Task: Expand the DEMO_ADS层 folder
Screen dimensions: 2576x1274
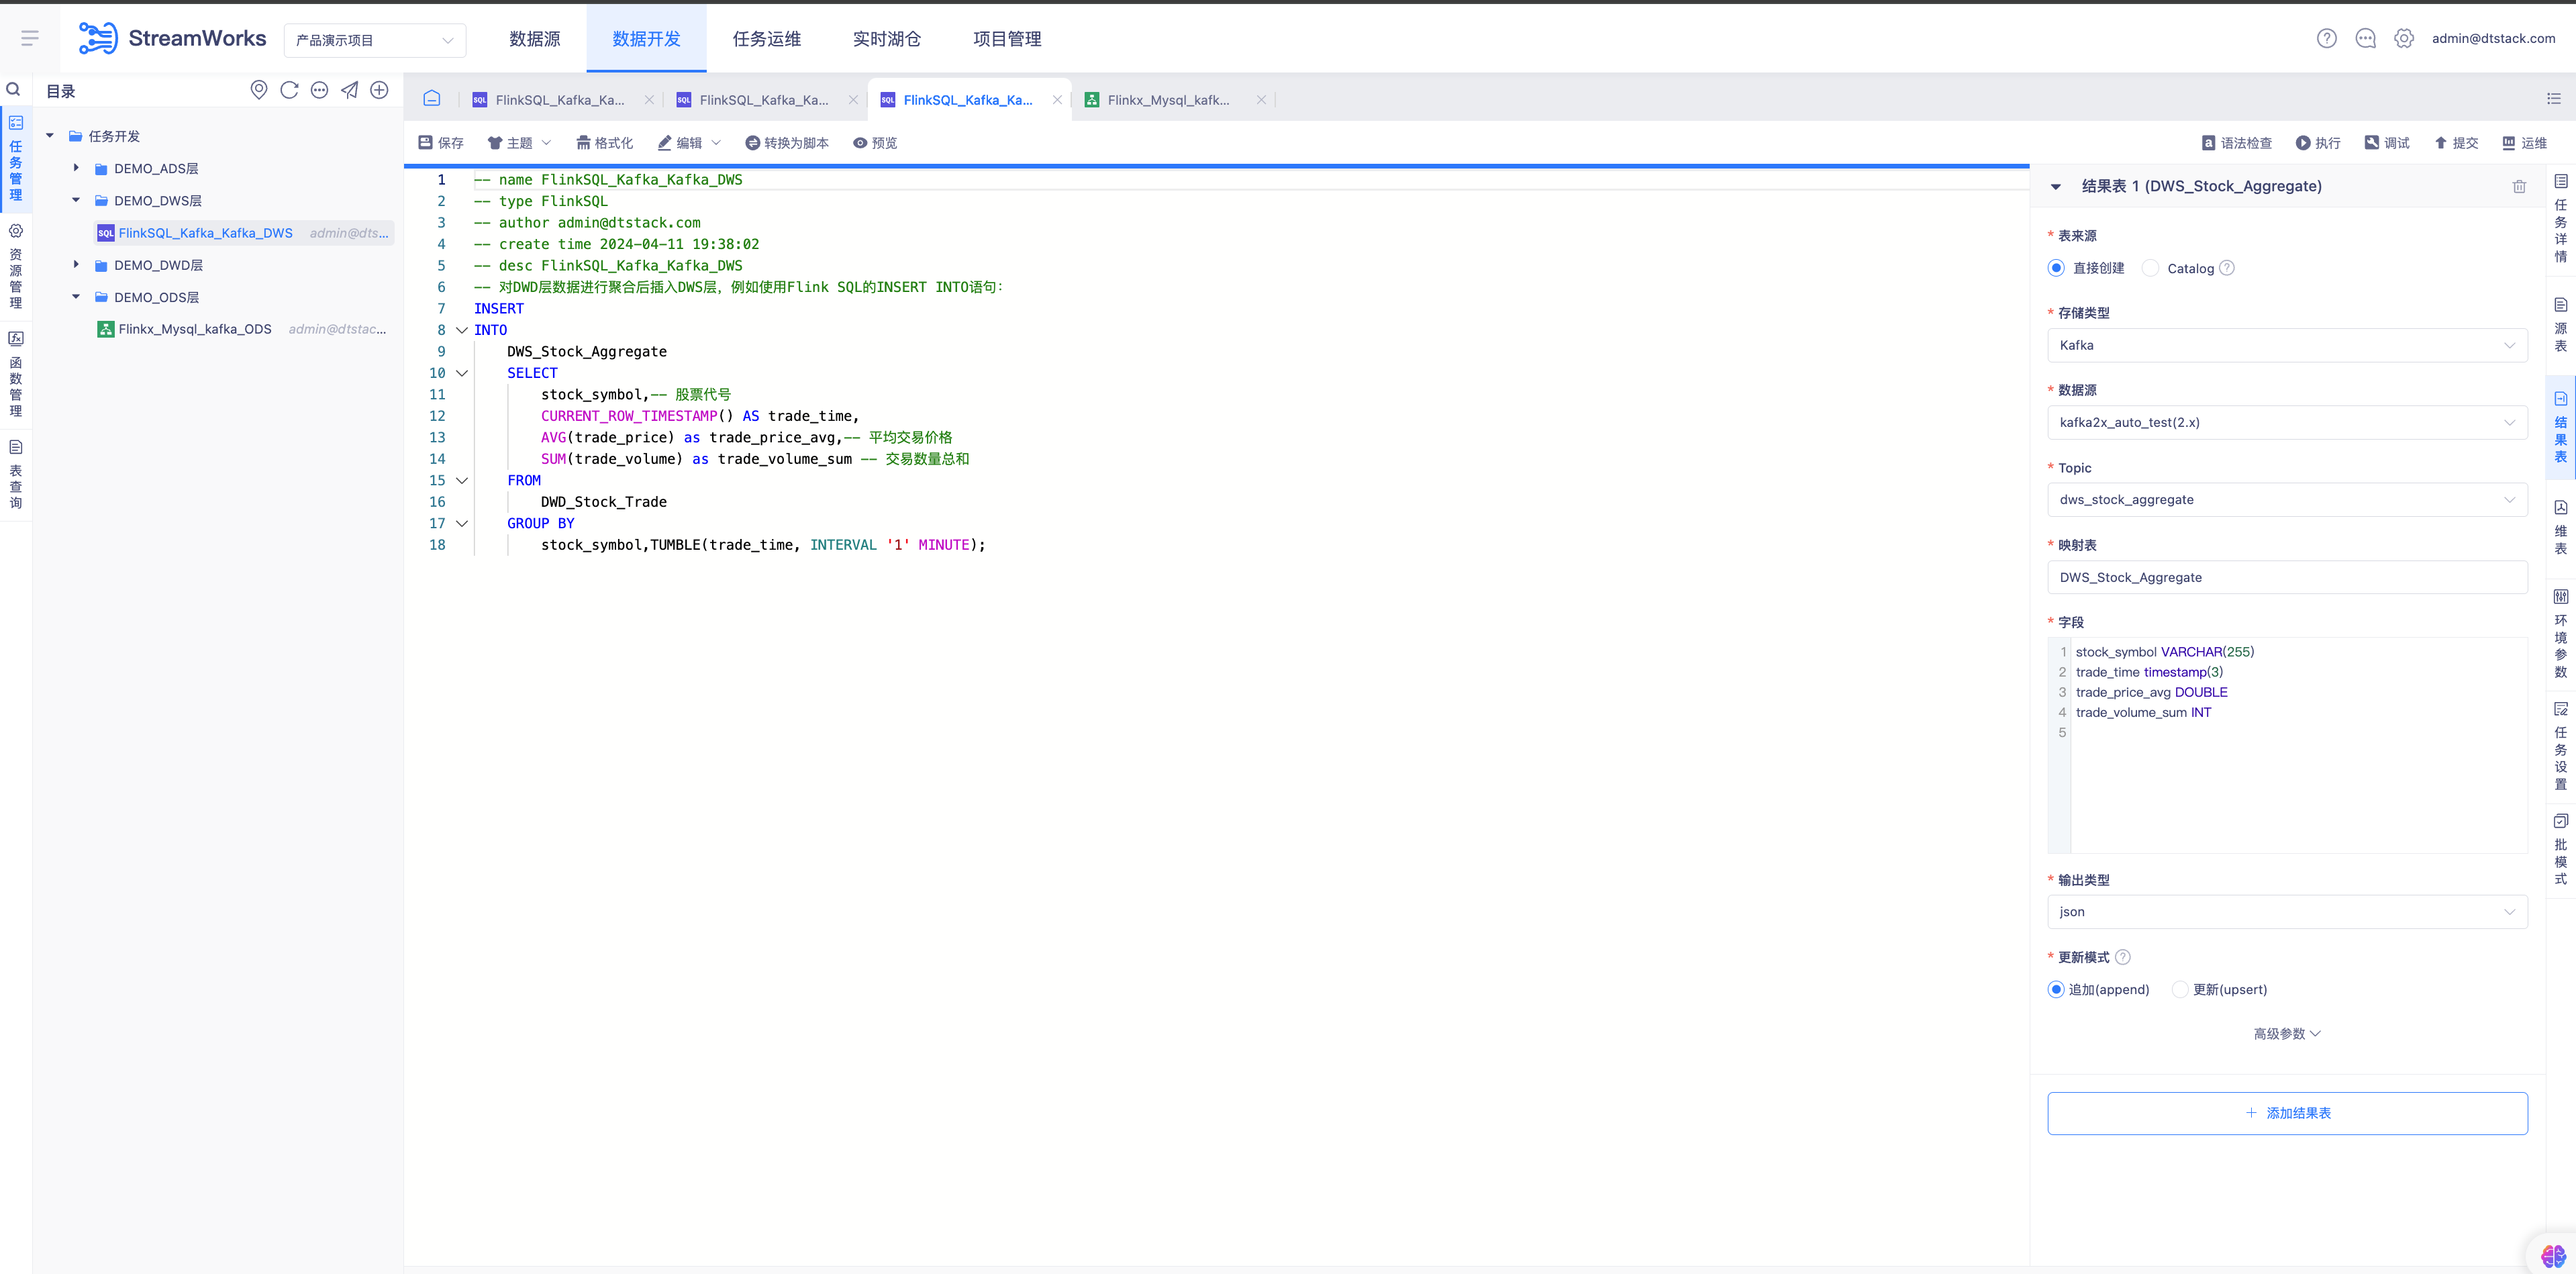Action: tap(76, 168)
